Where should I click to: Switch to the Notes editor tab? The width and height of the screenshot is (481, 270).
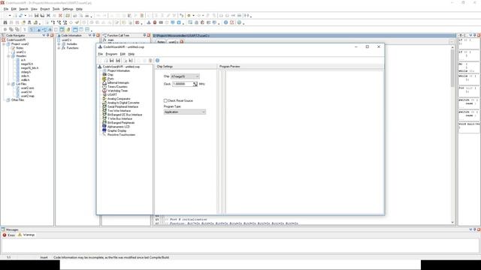point(161,42)
